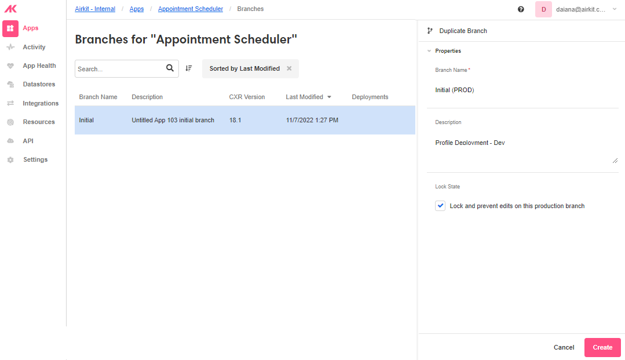Click the Airkit logo icon
Screen dimensions: 625x360
(x=10, y=9)
